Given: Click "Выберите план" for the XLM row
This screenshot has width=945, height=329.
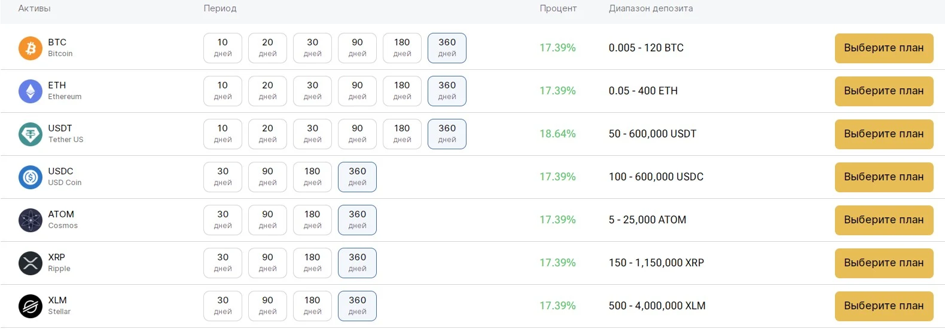Looking at the screenshot, I should [884, 306].
